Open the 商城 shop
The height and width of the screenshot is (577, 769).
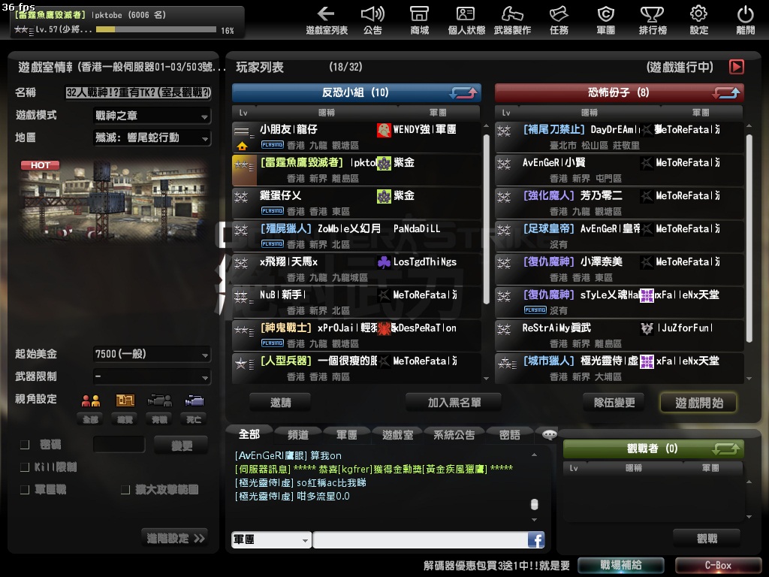click(x=420, y=20)
